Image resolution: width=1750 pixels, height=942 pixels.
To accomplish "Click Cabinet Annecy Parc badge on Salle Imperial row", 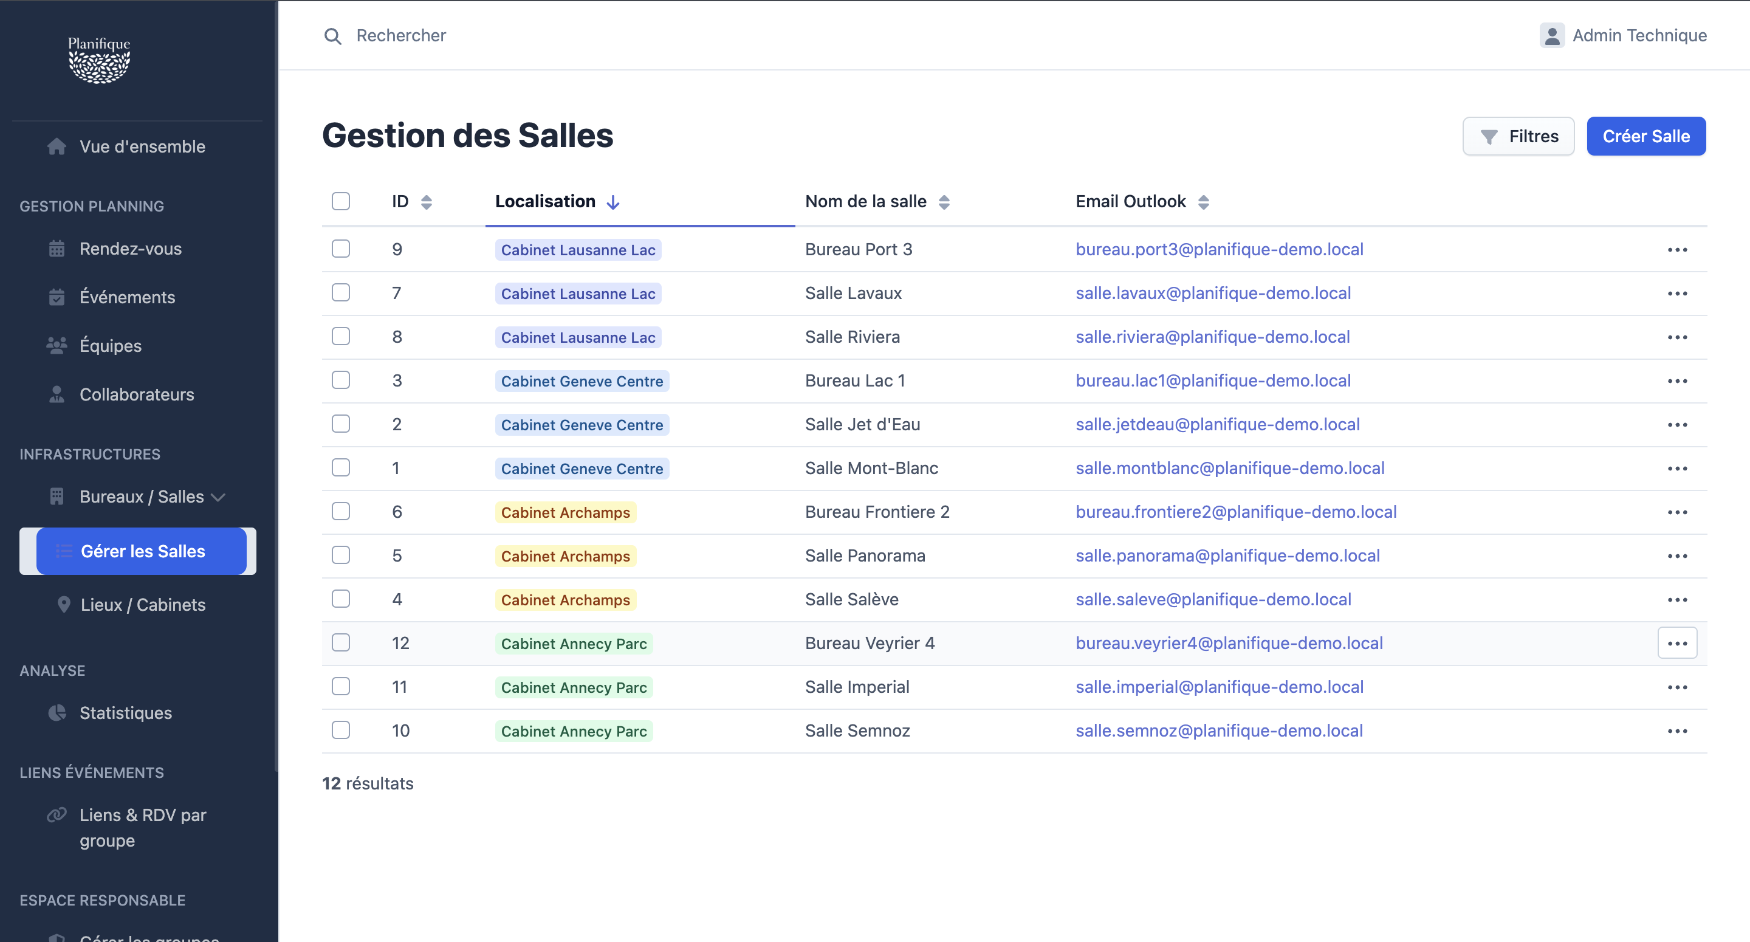I will [x=574, y=687].
